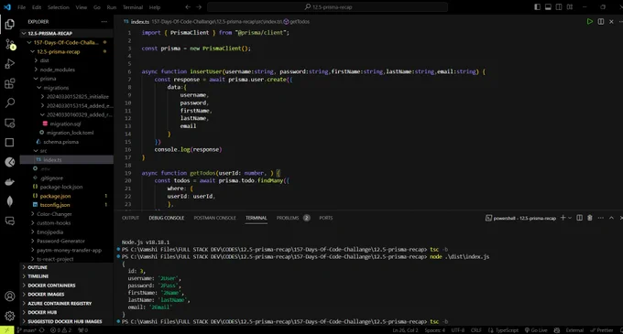Open the Source Control view
Screen dimensions: 623x334
[x=10, y=44]
